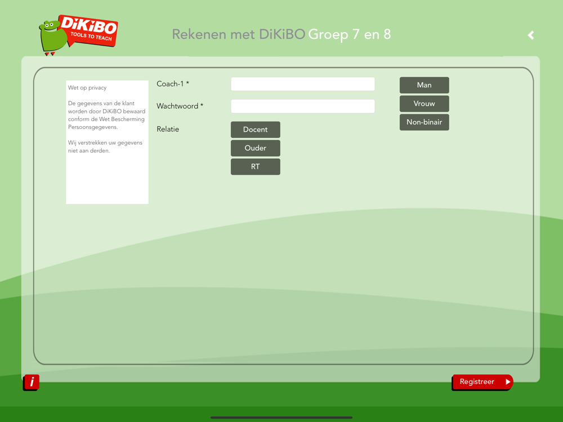This screenshot has width=563, height=422.
Task: Click the 'Rekenen met DiKiBO' title text
Action: point(238,34)
